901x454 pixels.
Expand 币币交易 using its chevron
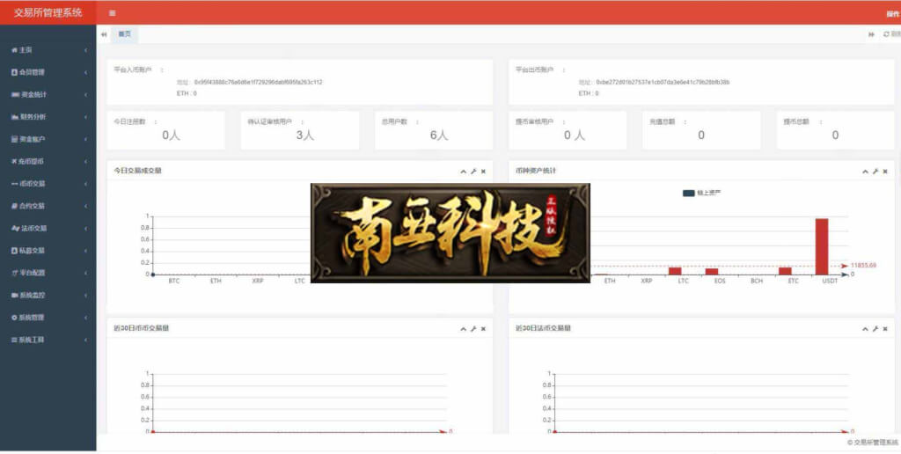click(85, 184)
